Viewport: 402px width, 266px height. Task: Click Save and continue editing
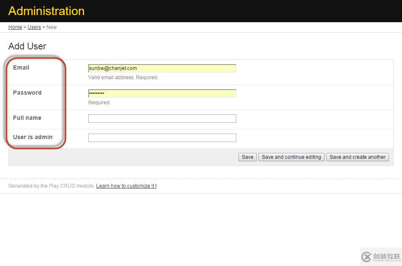point(291,157)
